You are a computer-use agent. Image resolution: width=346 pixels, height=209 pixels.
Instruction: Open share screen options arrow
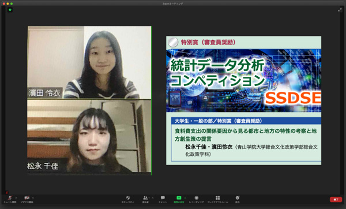point(185,197)
